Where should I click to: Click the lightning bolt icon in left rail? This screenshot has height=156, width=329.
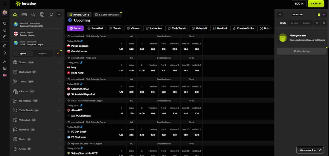5,53
